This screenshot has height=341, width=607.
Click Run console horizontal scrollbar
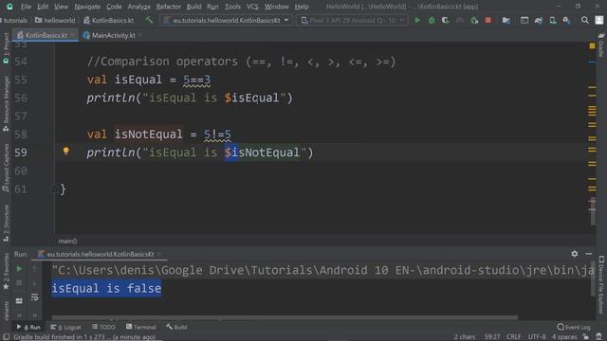pyautogui.click(x=285, y=318)
